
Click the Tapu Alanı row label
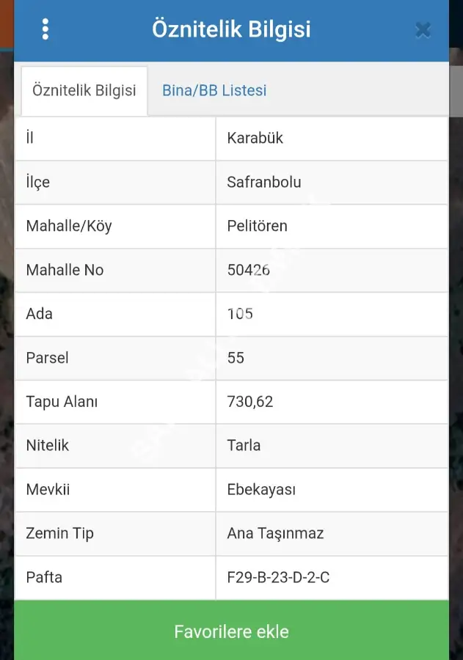[x=62, y=402]
